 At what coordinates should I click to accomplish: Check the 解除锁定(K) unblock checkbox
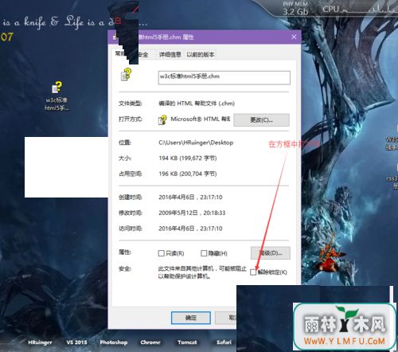pos(253,272)
